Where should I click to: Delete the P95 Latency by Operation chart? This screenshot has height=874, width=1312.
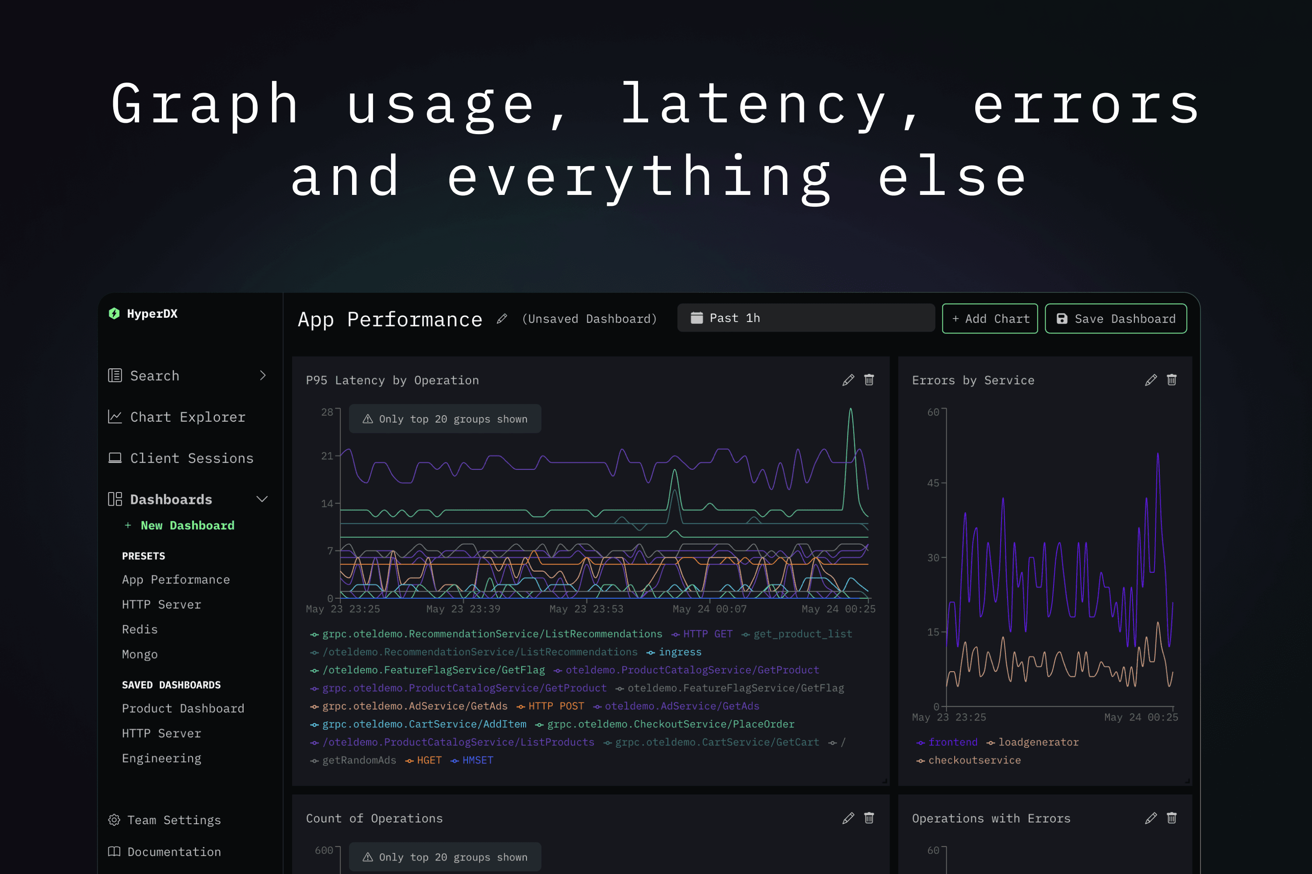[869, 380]
